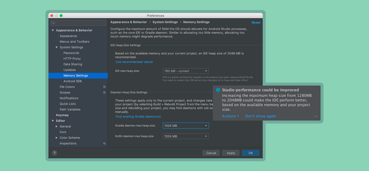Click Find existing Gradle daemon(s) link
Screen dimensions: 369x171
point(138,117)
